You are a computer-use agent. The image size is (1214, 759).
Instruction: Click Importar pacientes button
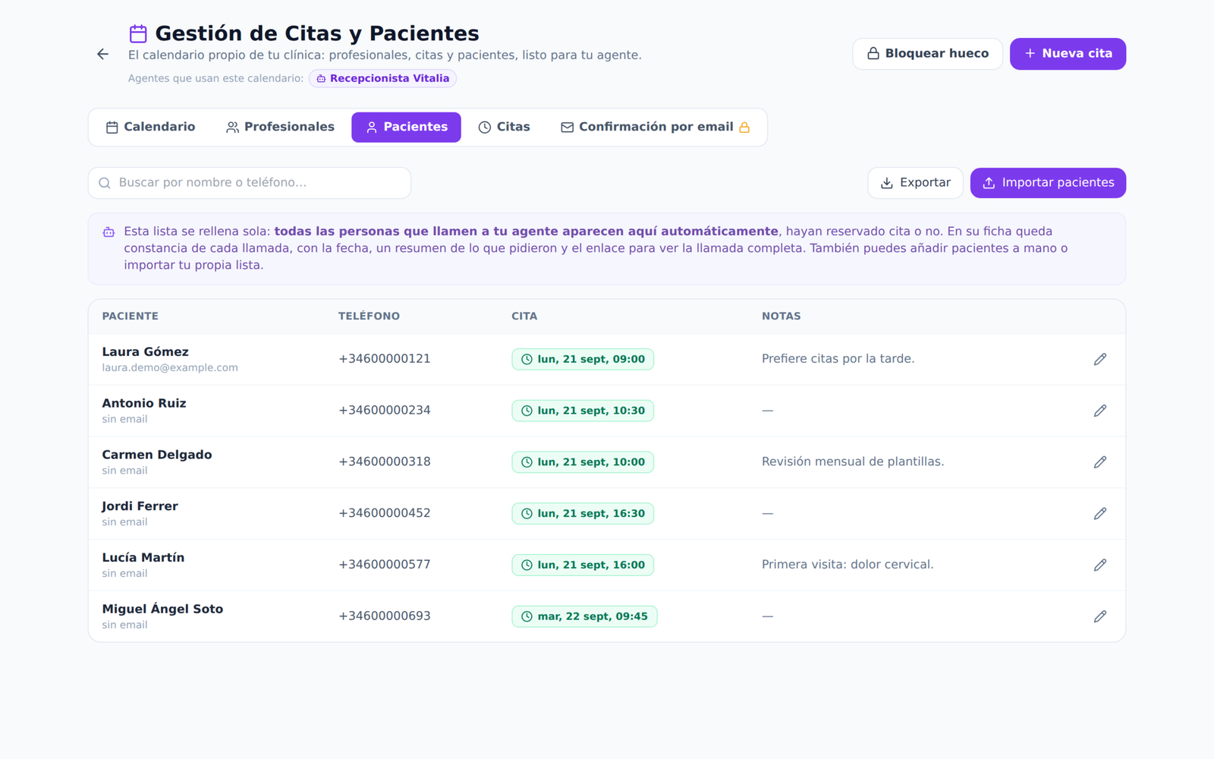coord(1048,183)
